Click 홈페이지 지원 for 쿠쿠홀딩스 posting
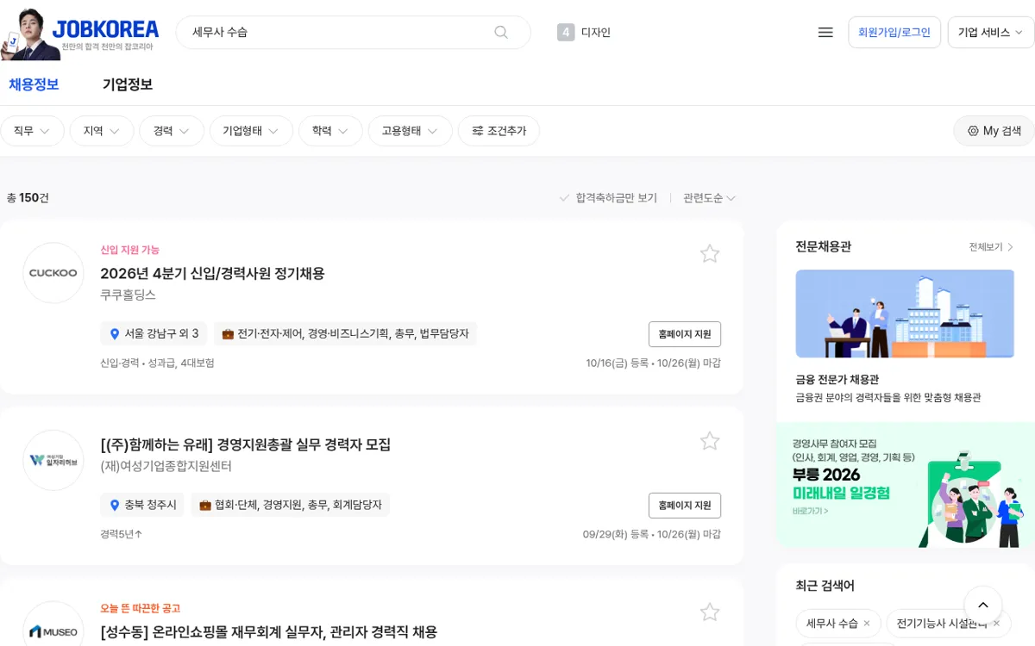The height and width of the screenshot is (646, 1035). (x=685, y=334)
